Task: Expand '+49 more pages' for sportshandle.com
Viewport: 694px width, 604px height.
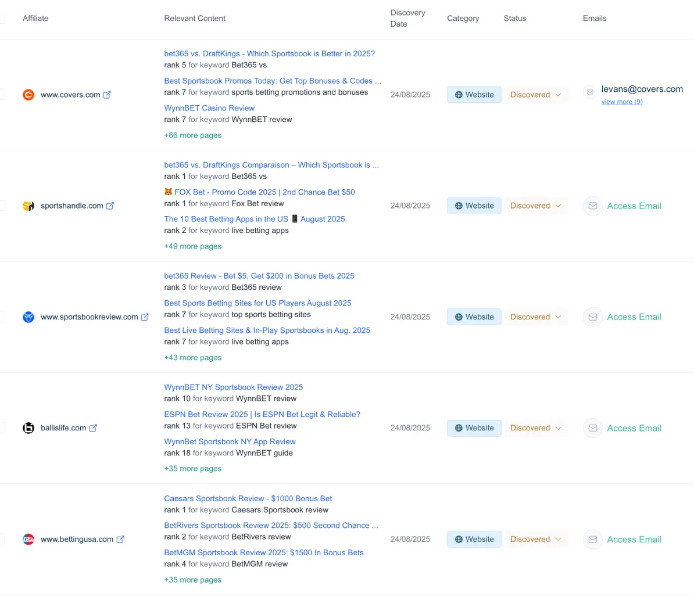Action: [x=192, y=246]
